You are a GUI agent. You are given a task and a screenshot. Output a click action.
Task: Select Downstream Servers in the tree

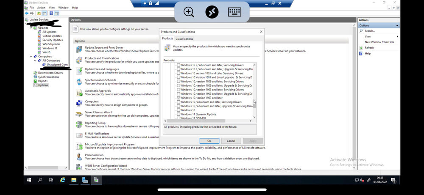pos(50,73)
